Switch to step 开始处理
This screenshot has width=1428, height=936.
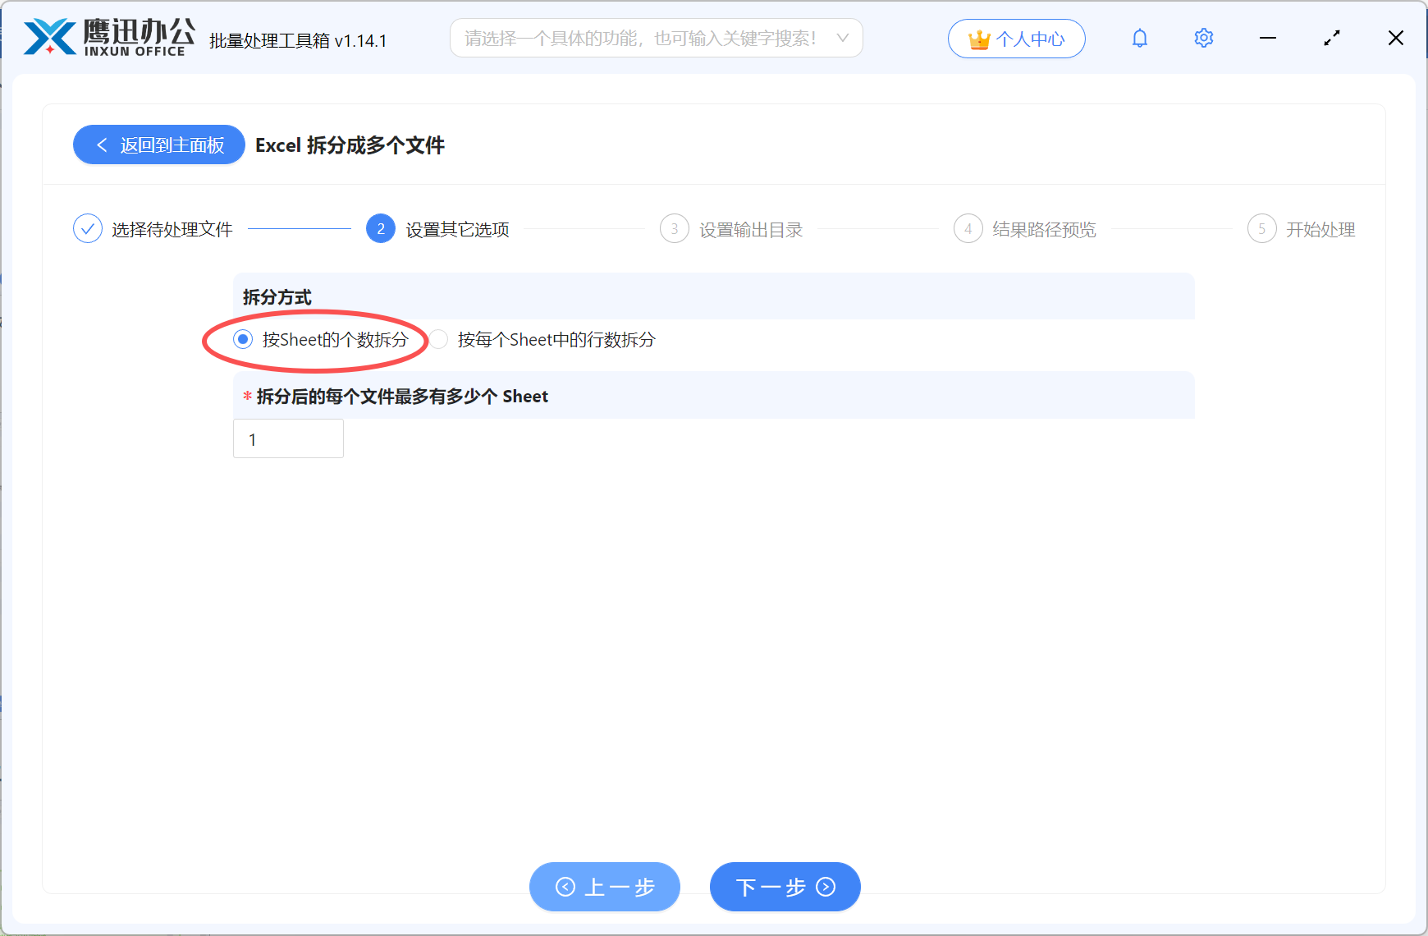click(1320, 229)
